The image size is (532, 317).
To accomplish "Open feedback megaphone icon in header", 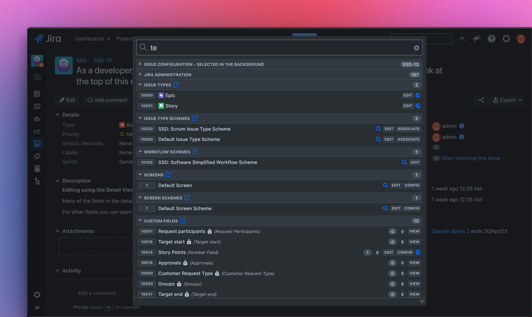I will [x=477, y=39].
